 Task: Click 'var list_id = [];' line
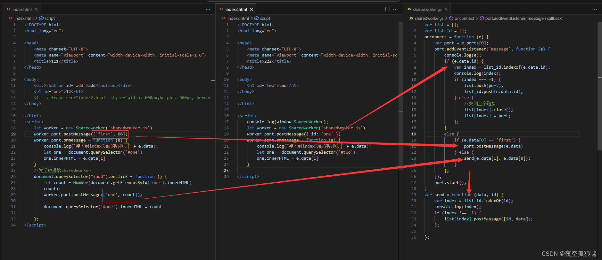point(445,31)
